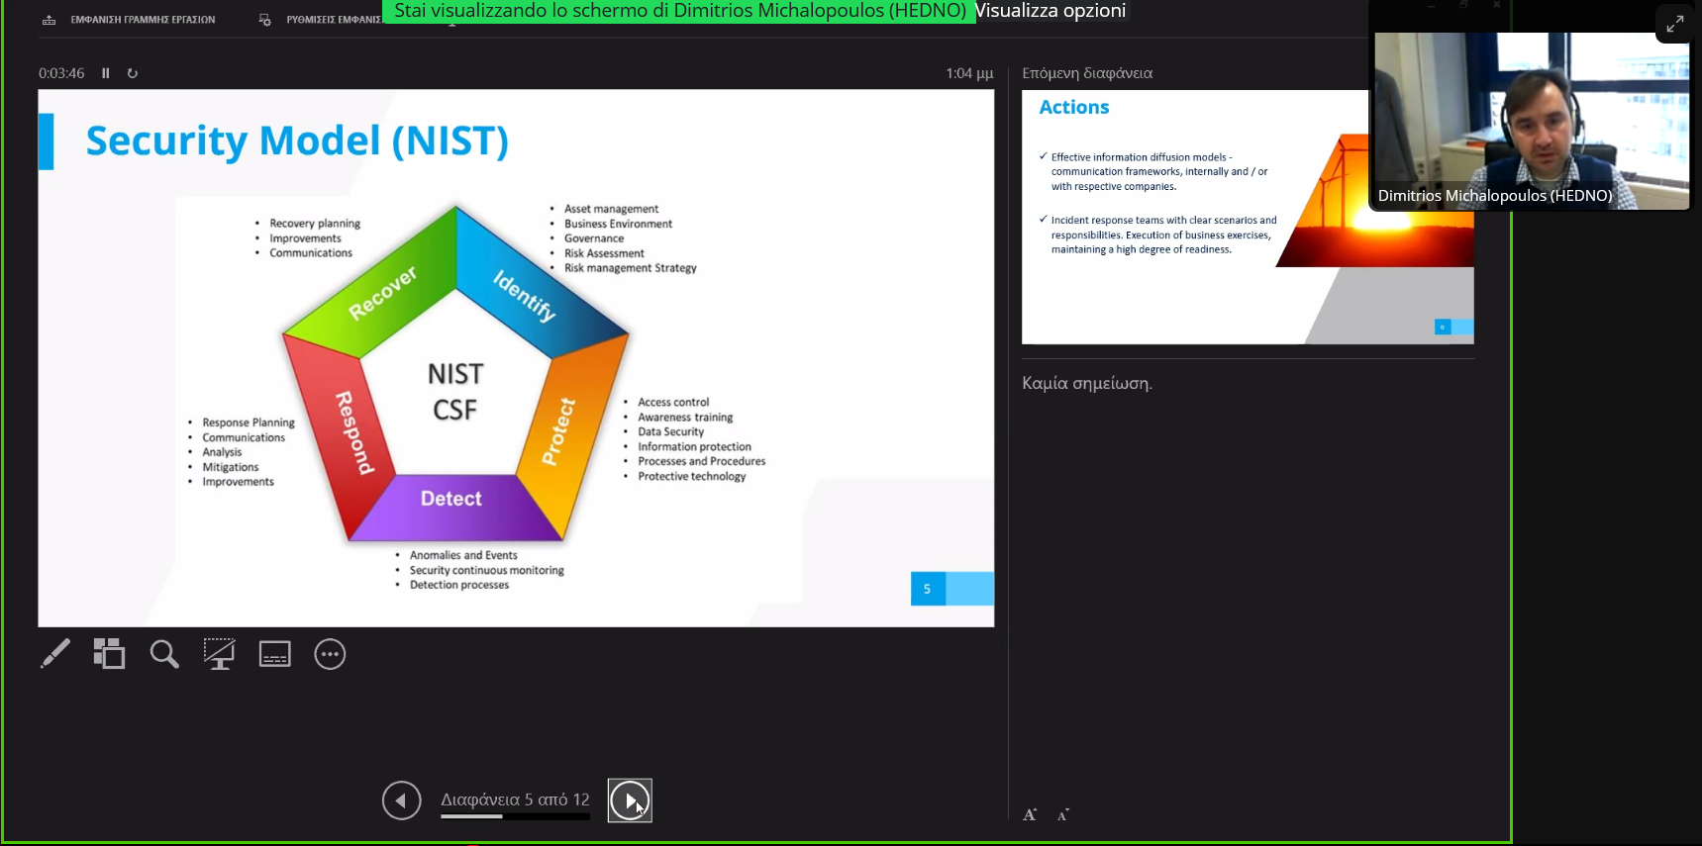Increase the notes text size

click(1030, 815)
